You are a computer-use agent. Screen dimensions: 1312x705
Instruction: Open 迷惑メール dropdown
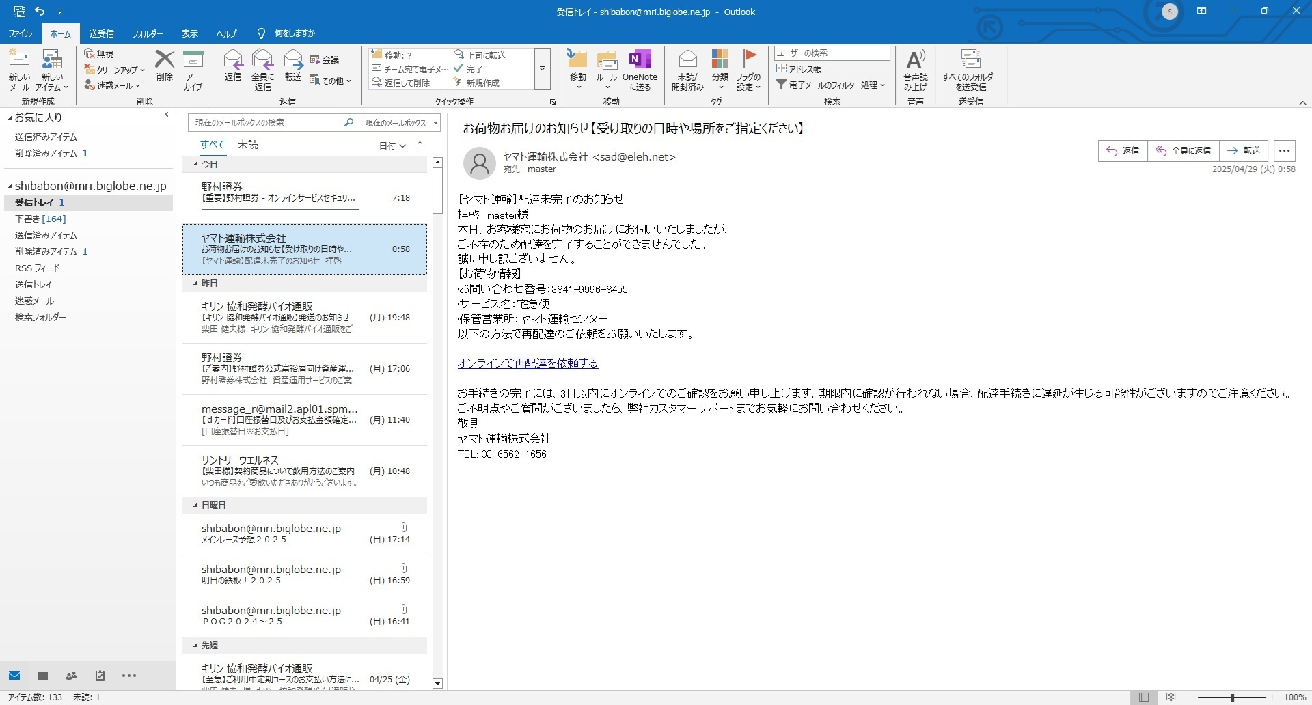[113, 85]
